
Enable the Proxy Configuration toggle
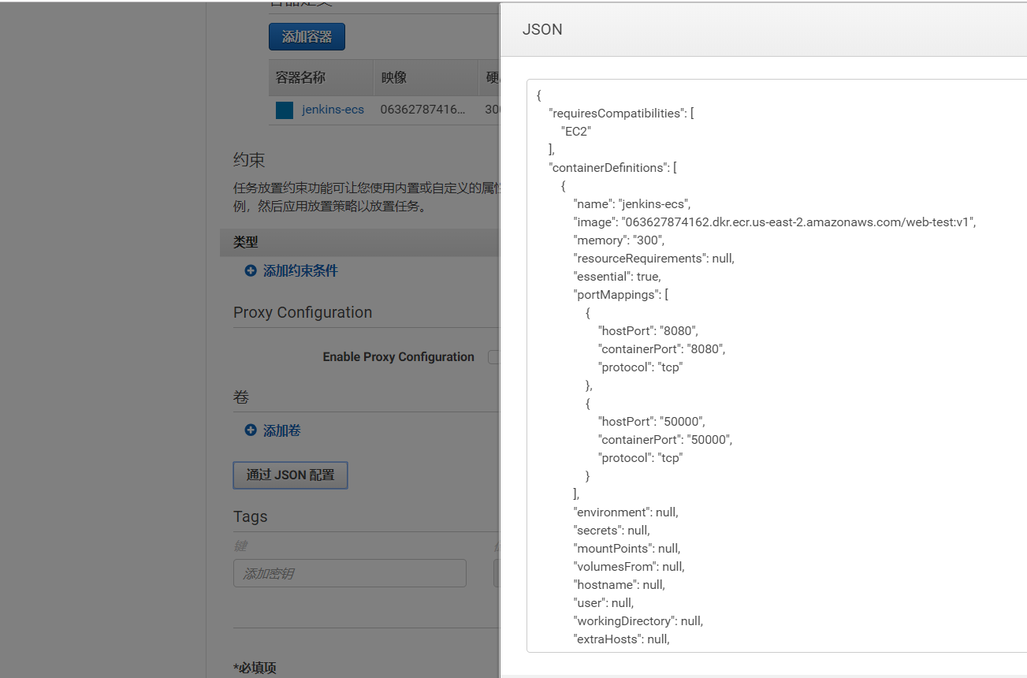coord(494,356)
